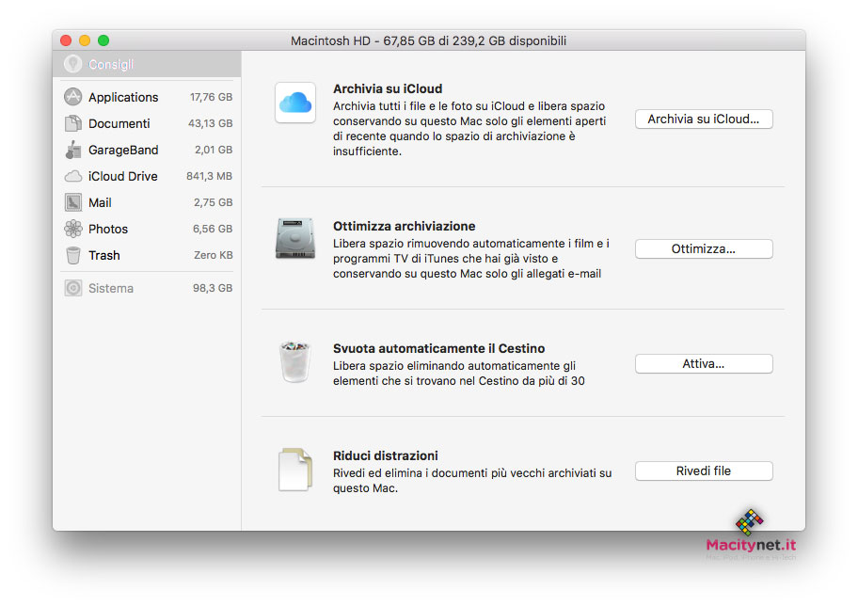Image resolution: width=858 pixels, height=606 pixels.
Task: Select GarageBand in the sidebar
Action: click(123, 150)
